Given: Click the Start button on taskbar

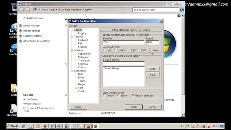Looking at the screenshot, I should pos(12,126).
